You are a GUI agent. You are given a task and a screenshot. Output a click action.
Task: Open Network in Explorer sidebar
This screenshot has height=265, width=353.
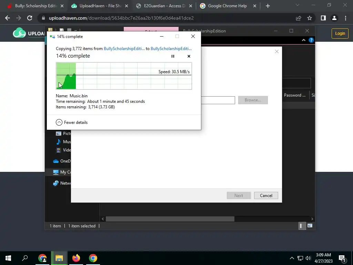62,183
